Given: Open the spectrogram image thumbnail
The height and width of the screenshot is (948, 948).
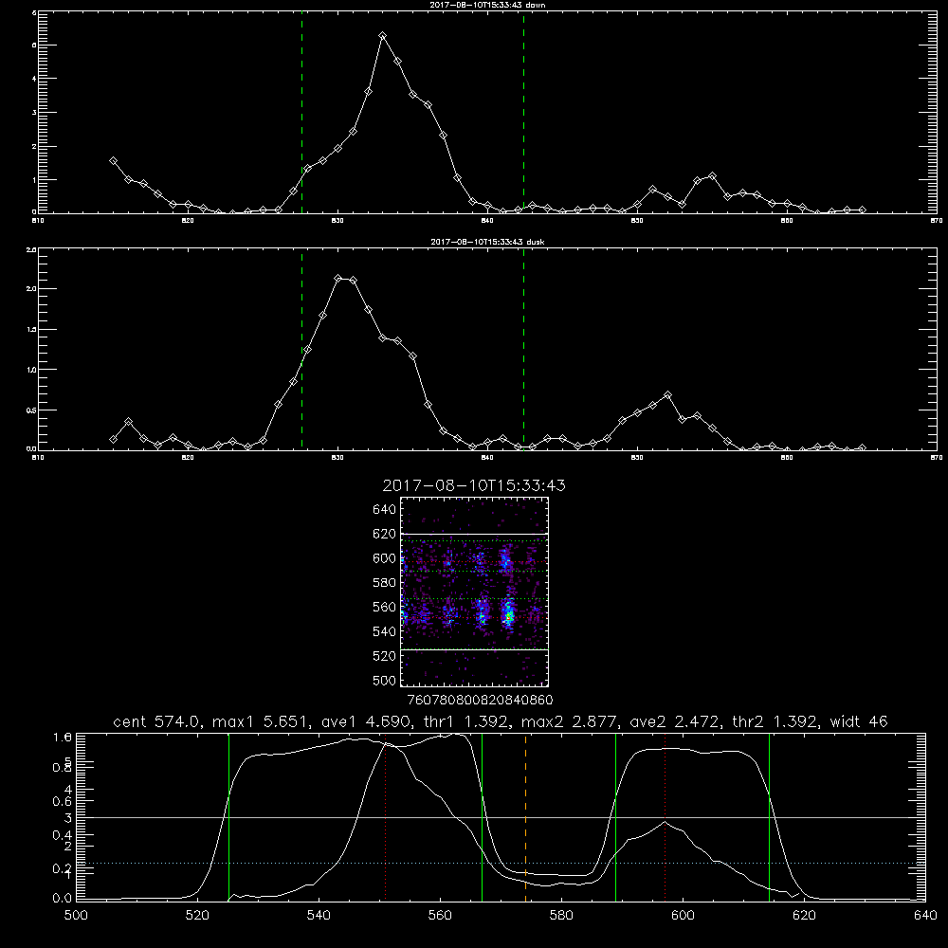Looking at the screenshot, I should coord(475,592).
